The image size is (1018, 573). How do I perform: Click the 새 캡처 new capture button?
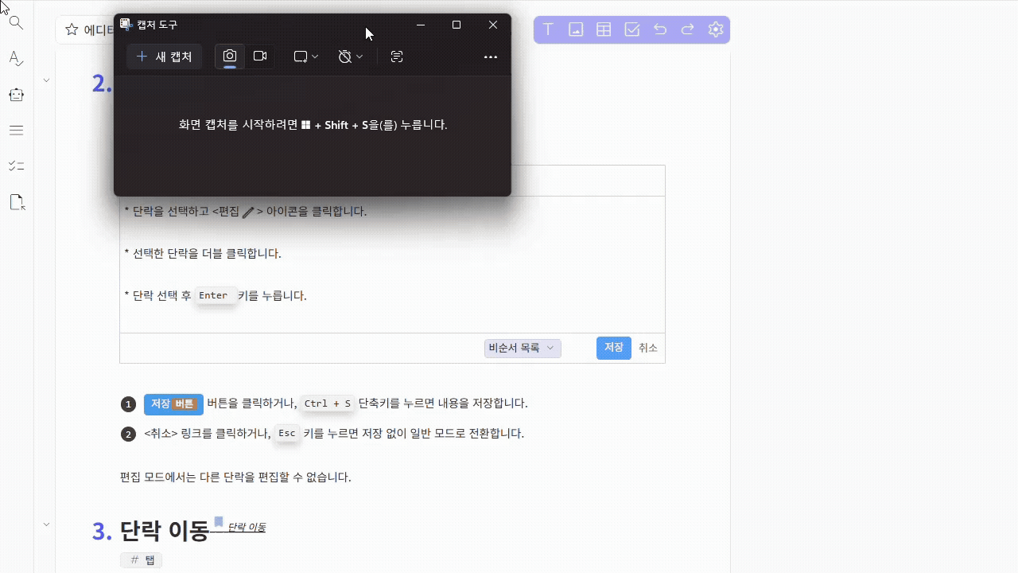click(x=164, y=57)
